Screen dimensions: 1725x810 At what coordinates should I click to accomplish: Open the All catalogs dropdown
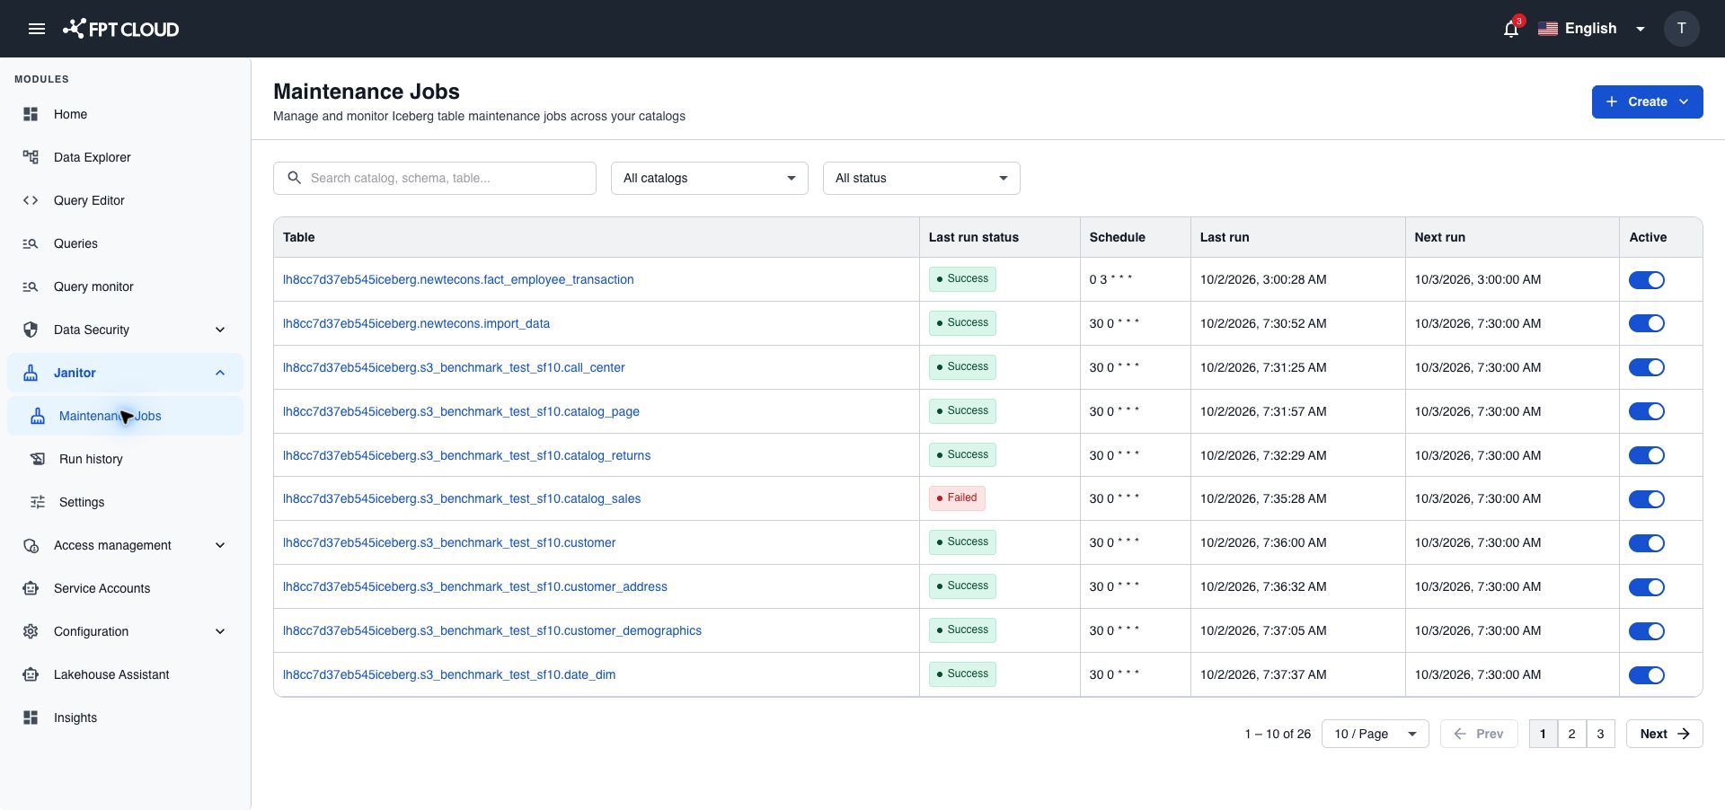point(709,178)
